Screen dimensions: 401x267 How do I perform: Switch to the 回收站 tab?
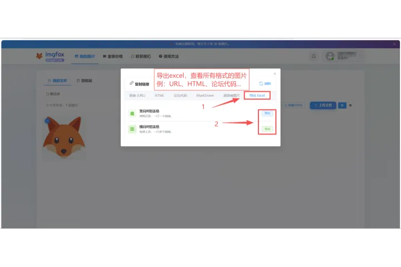click(85, 81)
